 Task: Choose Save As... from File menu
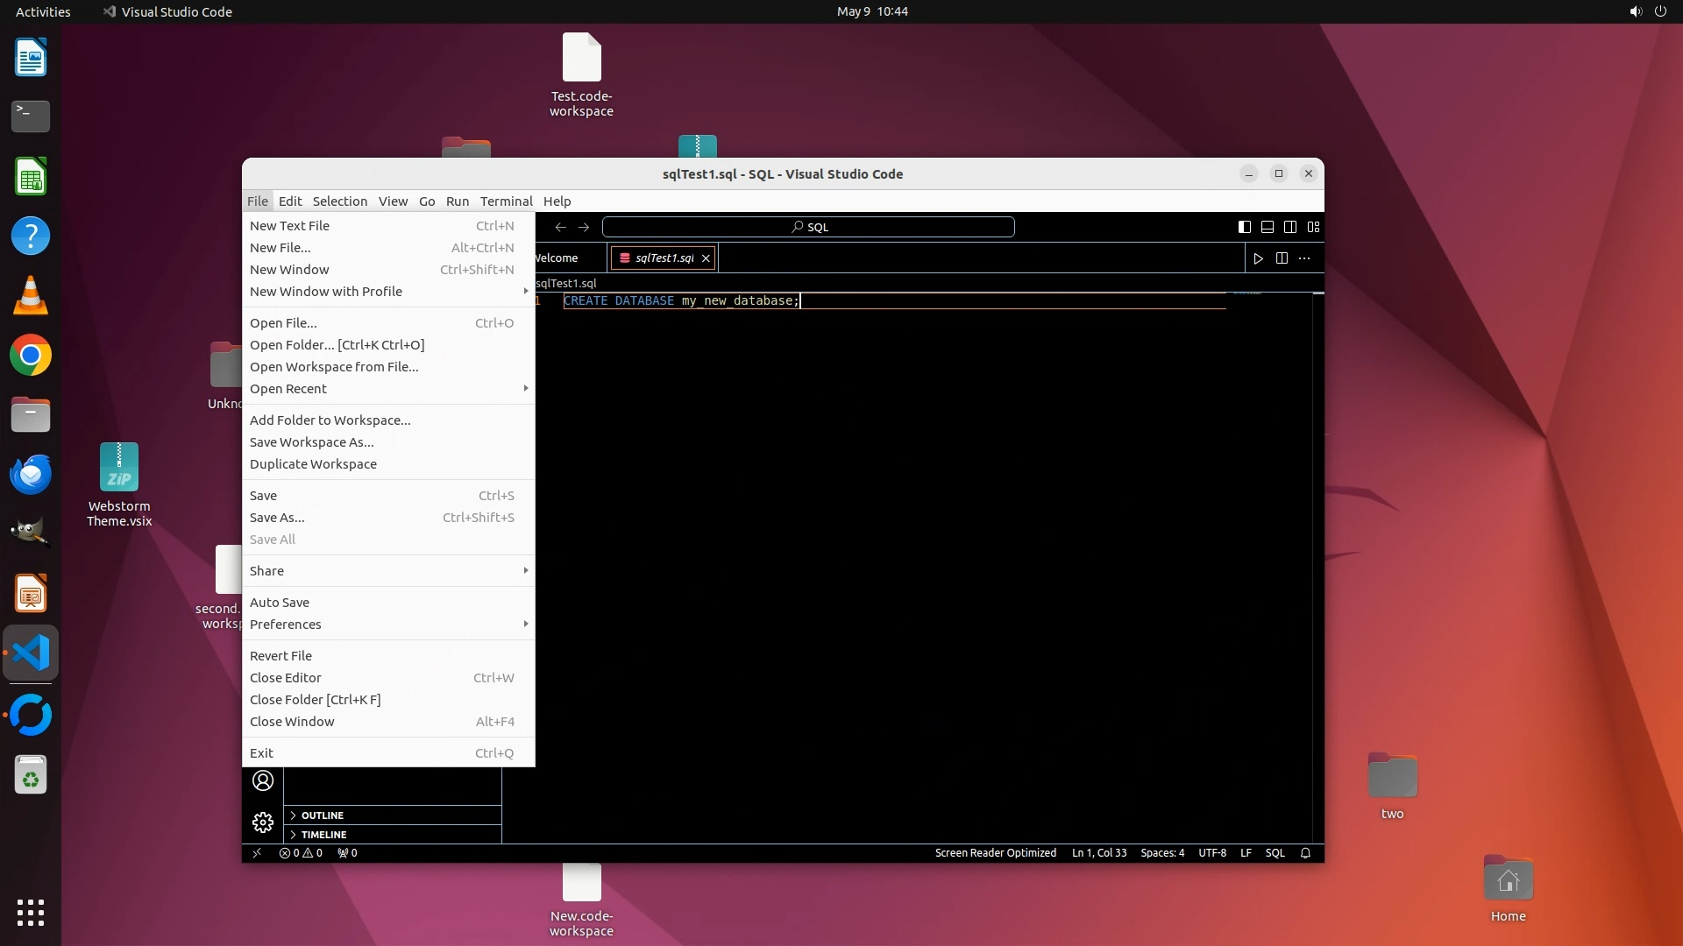point(277,518)
